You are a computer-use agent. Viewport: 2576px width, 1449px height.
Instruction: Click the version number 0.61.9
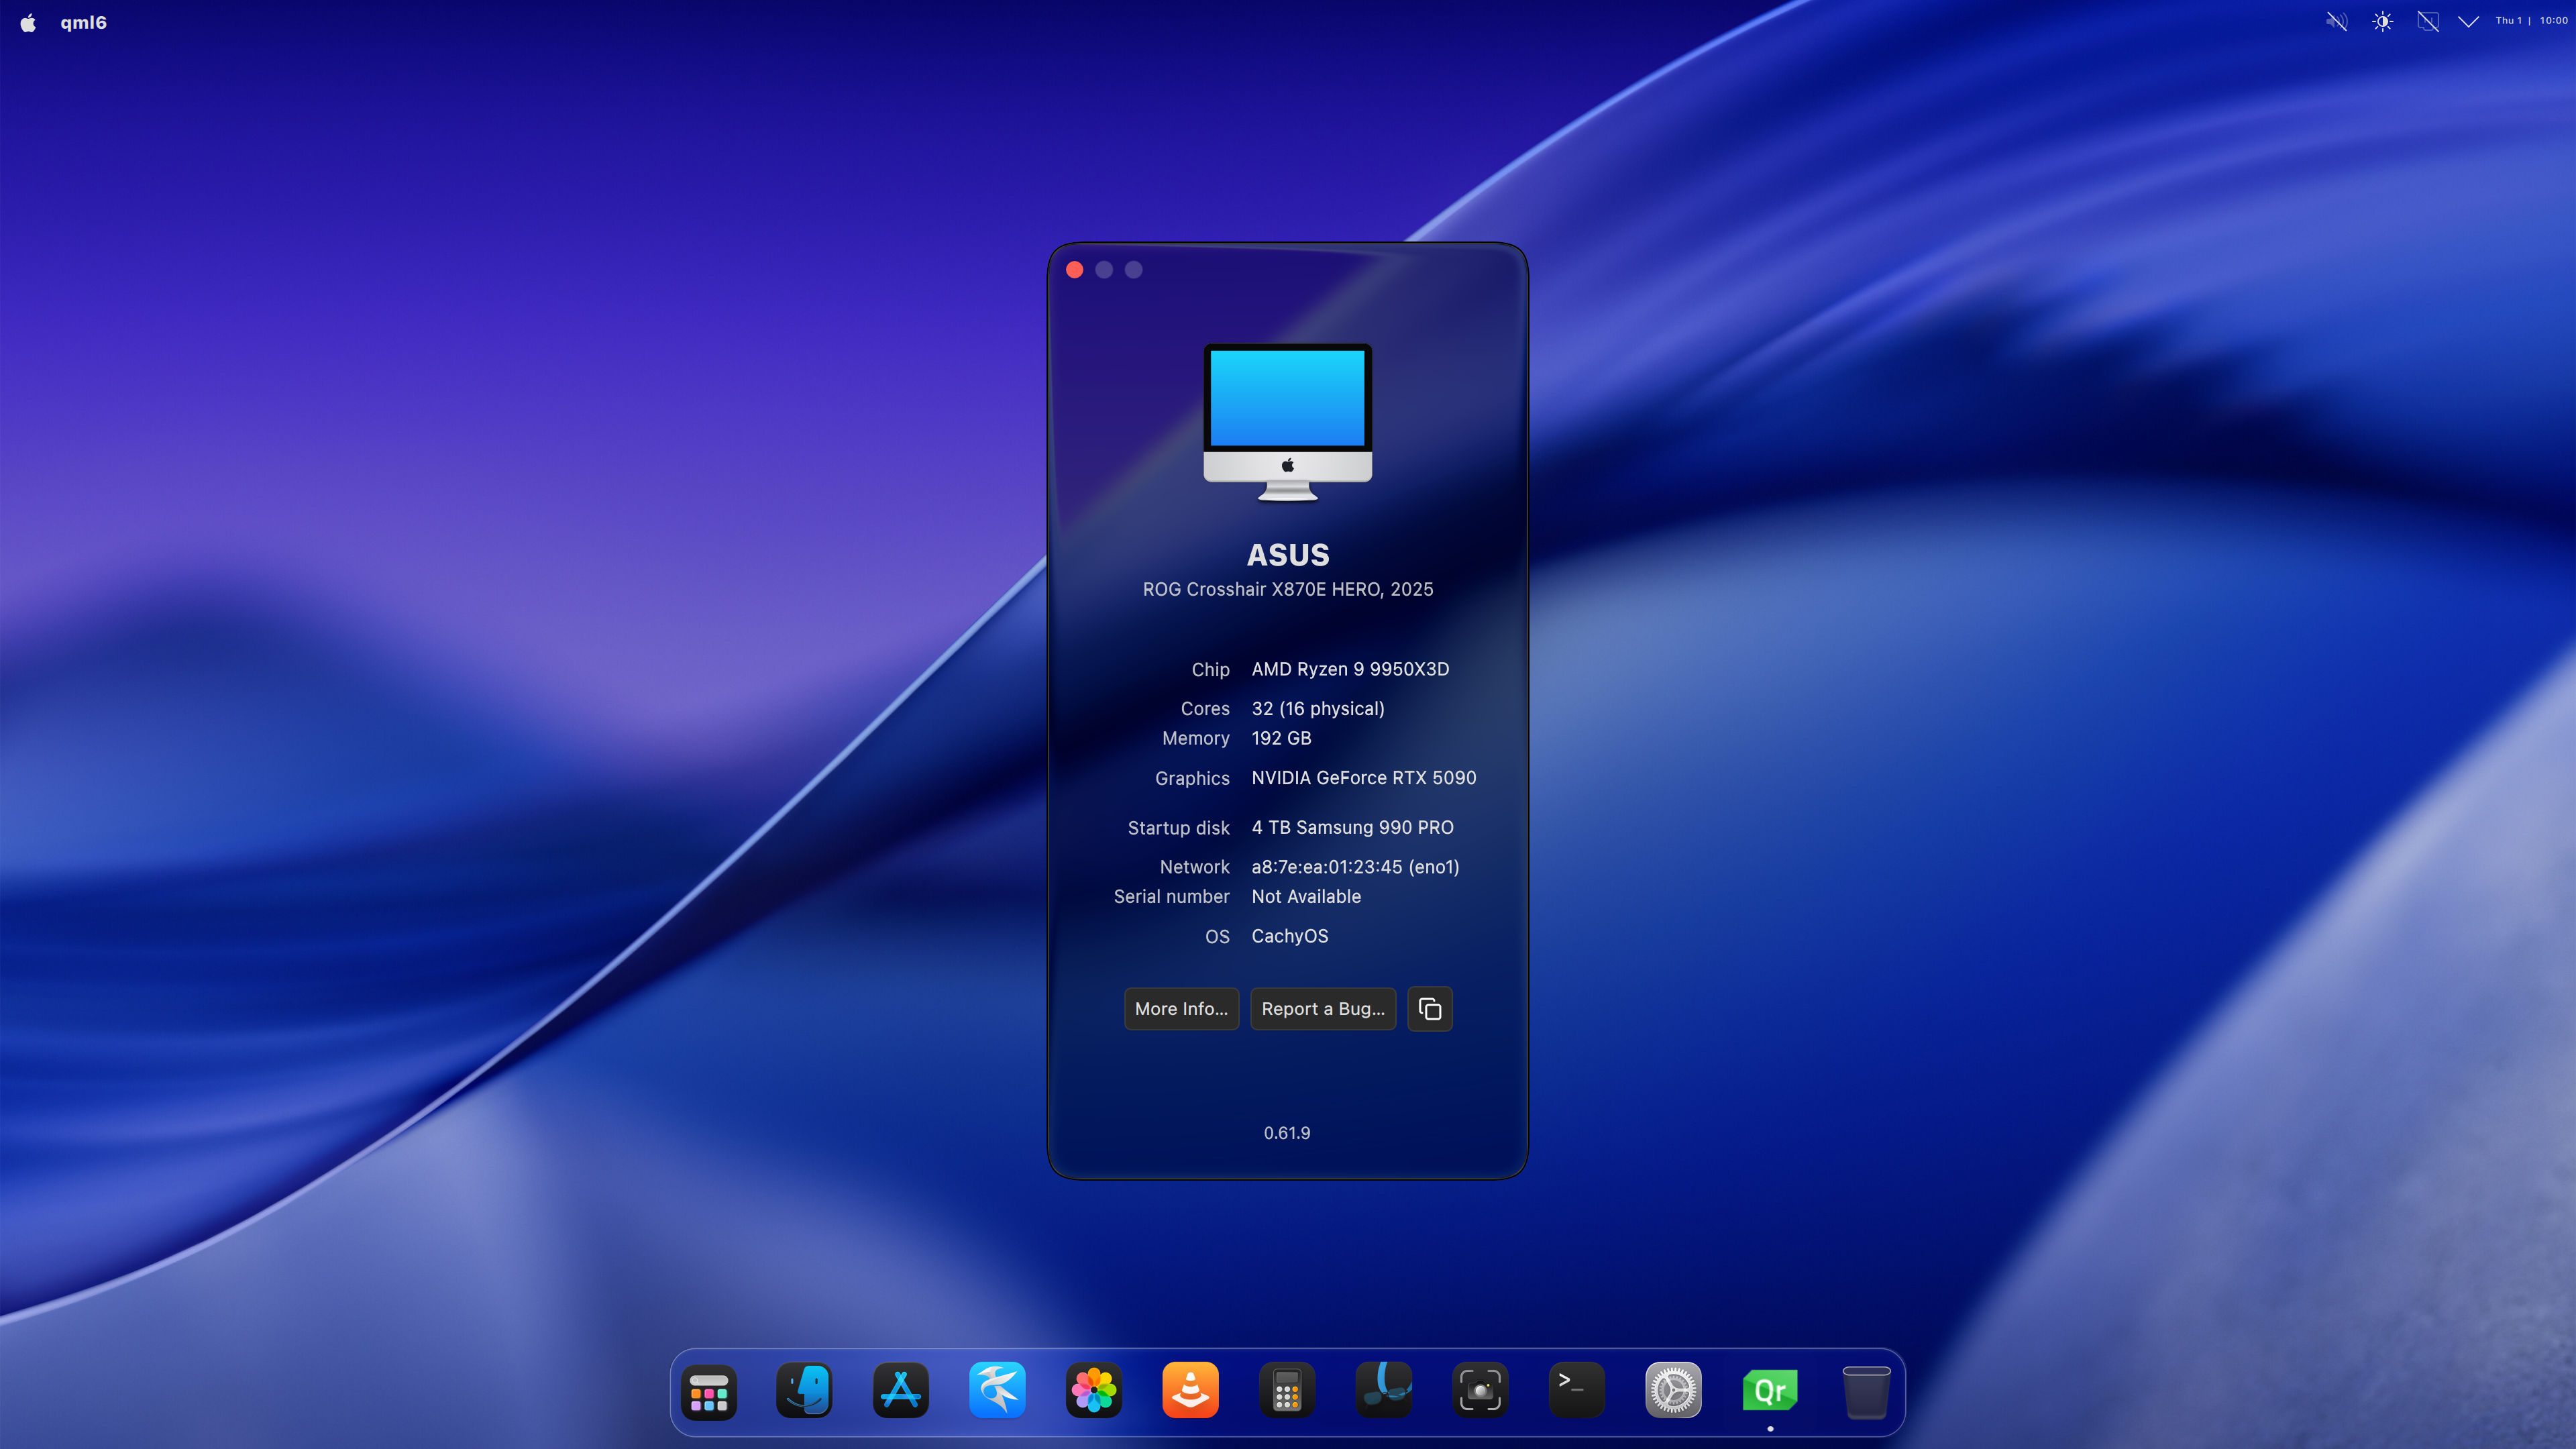coord(1287,1133)
